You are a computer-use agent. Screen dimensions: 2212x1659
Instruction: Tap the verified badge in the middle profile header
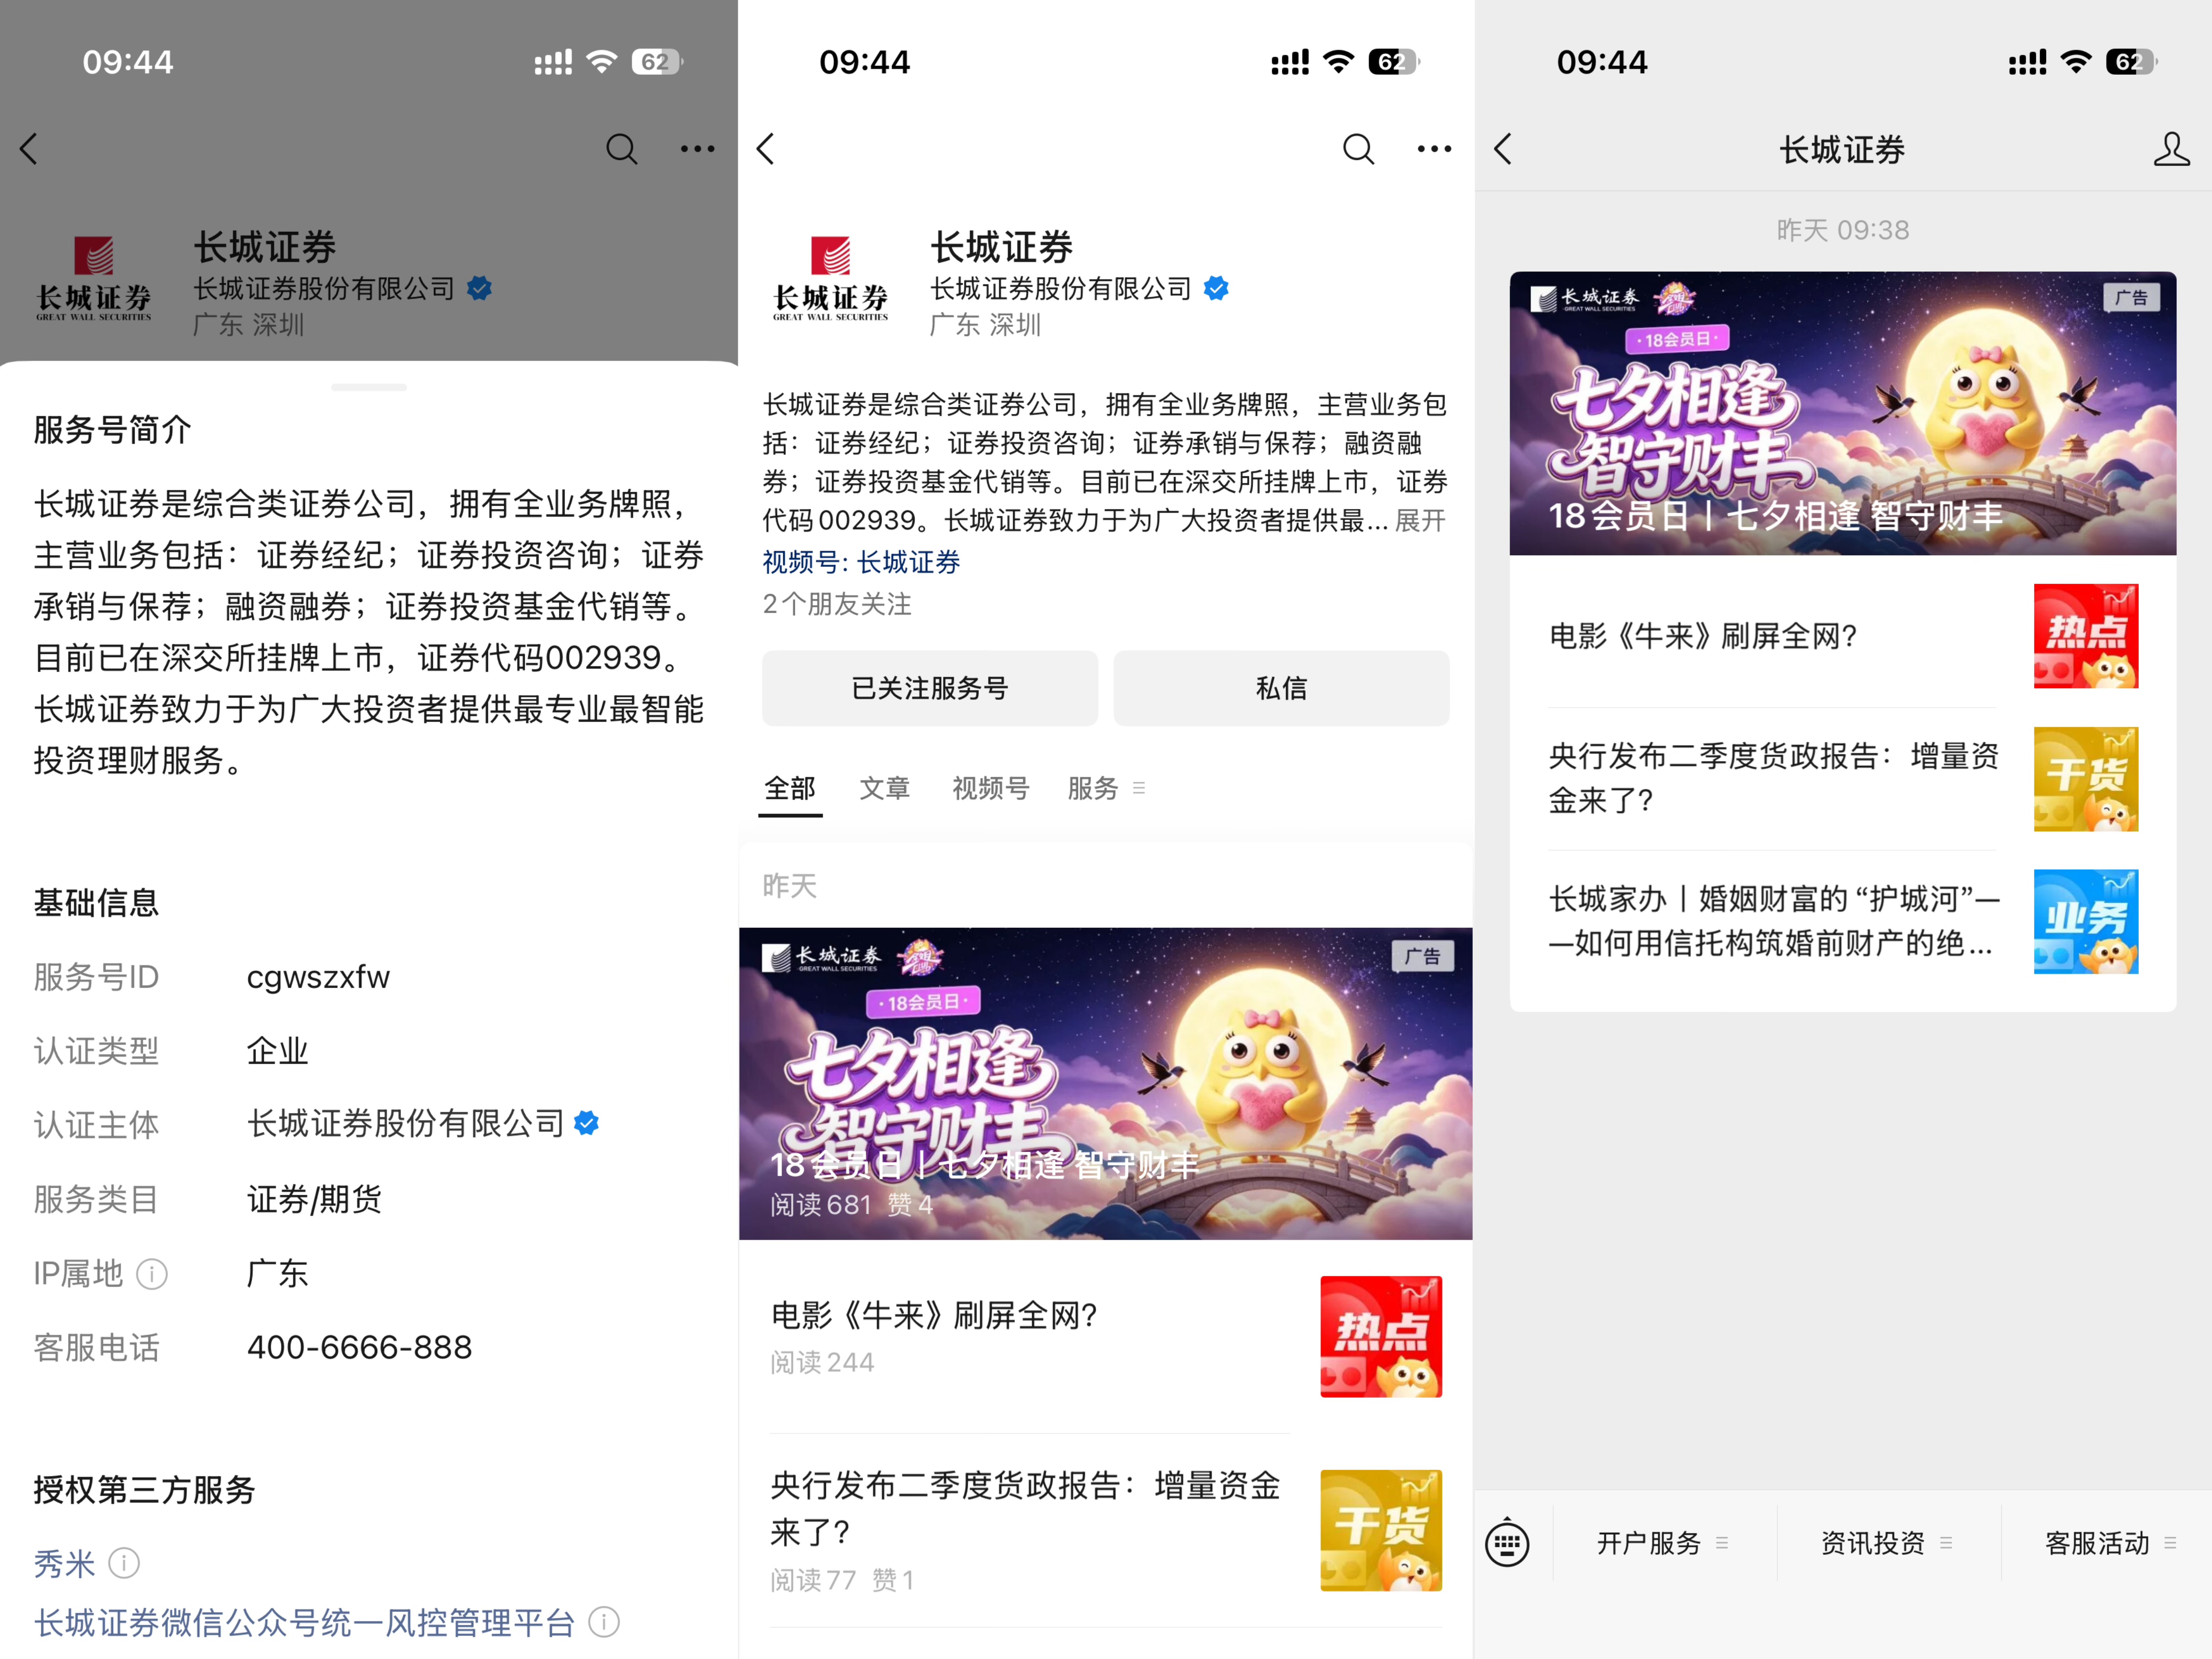(1216, 288)
